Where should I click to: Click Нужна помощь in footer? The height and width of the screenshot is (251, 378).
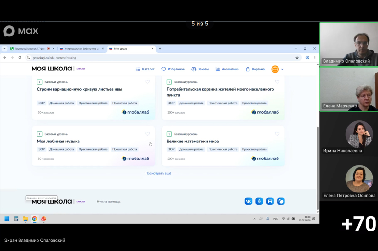point(108,201)
